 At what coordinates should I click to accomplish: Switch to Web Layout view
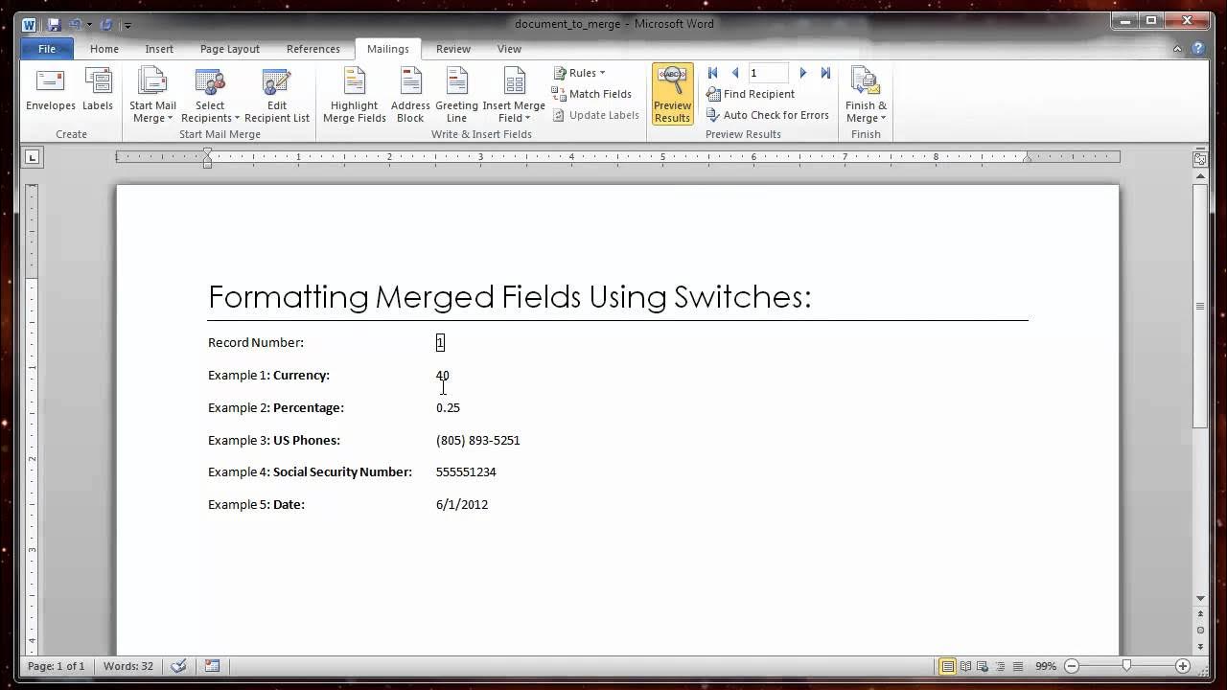pos(982,666)
